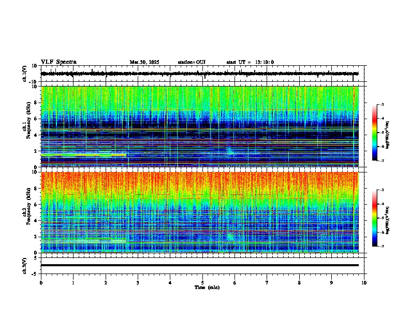Click the "ch.1(V)" waveform axis label

click(x=25, y=74)
